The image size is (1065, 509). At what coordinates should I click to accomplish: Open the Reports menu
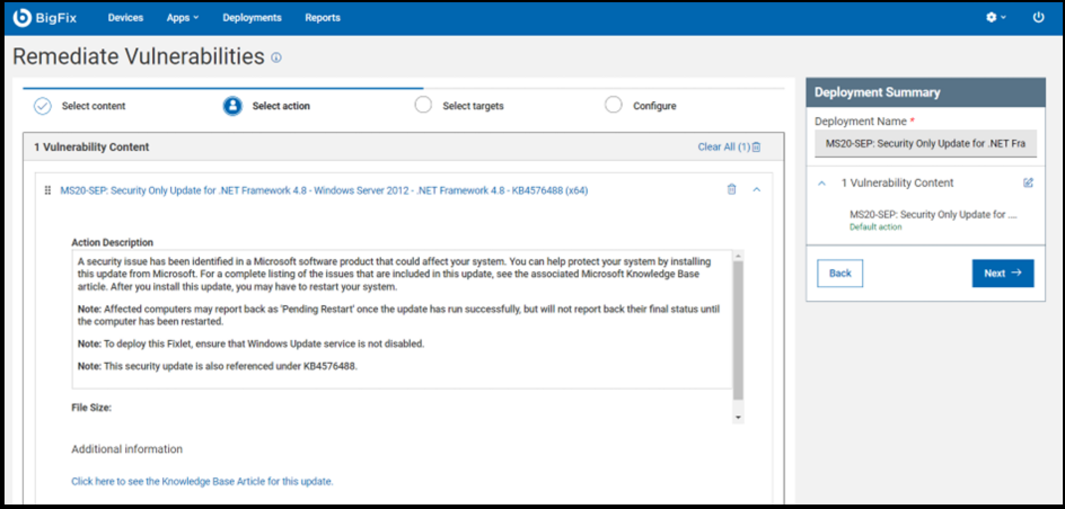[323, 17]
